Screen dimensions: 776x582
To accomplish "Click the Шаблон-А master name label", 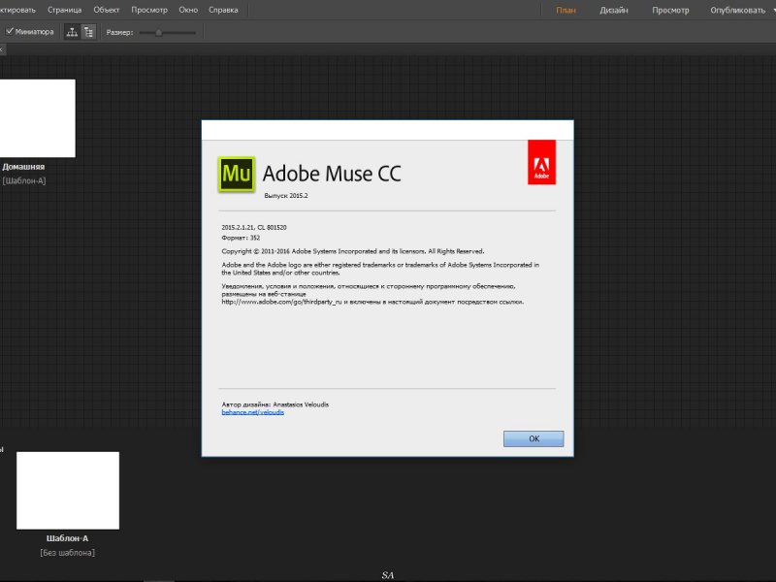I will 67,538.
